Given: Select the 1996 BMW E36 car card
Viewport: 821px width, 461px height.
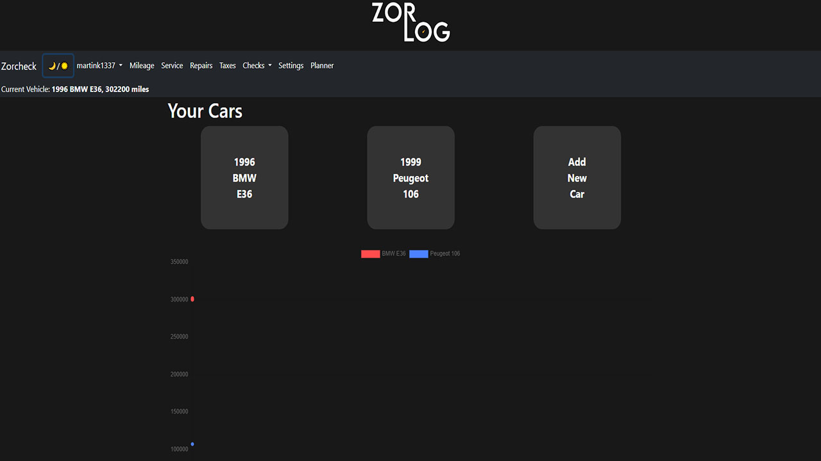Looking at the screenshot, I should tap(244, 177).
